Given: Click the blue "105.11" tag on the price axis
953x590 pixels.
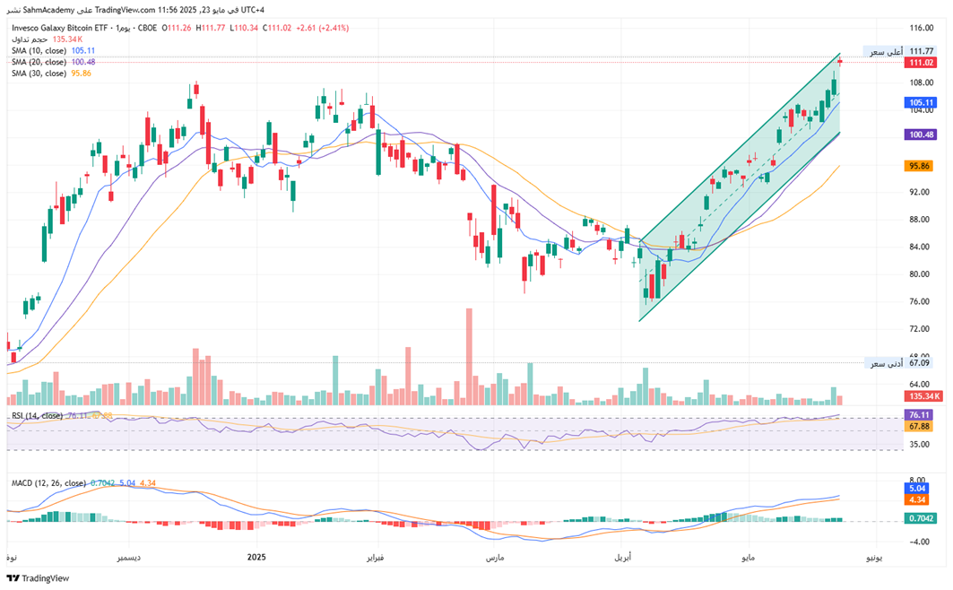Looking at the screenshot, I should pyautogui.click(x=922, y=103).
